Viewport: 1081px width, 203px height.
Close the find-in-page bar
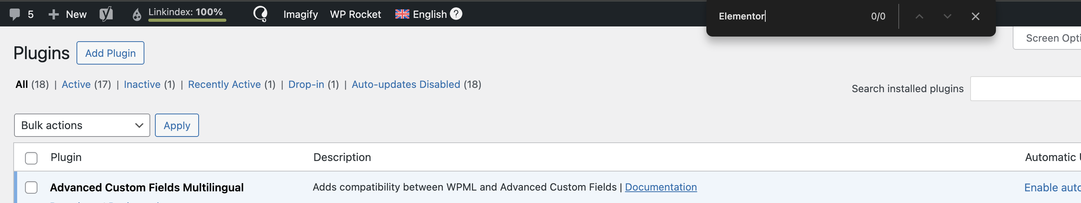pyautogui.click(x=975, y=16)
